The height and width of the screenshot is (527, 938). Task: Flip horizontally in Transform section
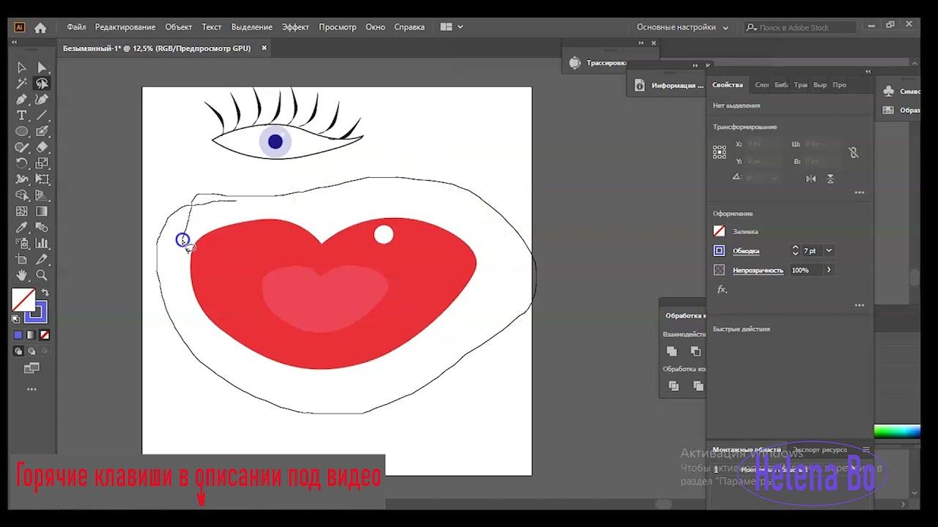[x=810, y=179]
